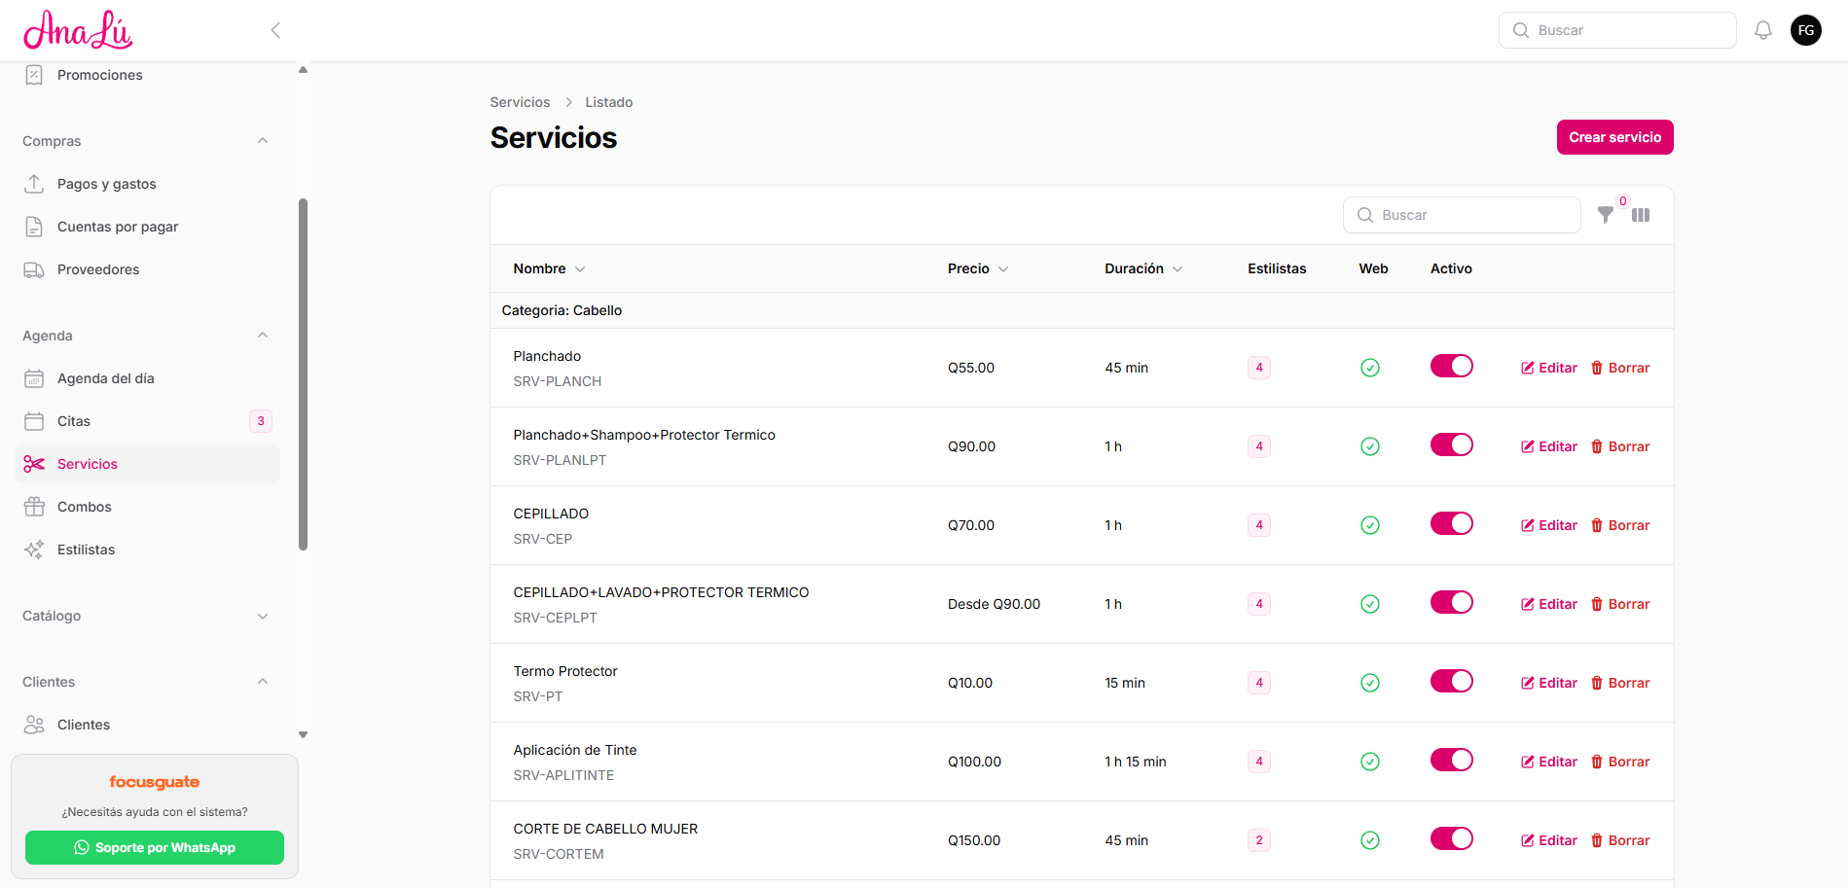
Task: Open the column visibility toggle icon
Action: point(1641,215)
